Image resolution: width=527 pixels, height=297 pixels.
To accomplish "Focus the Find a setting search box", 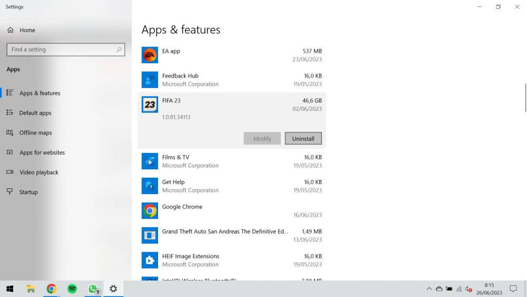I will pos(65,50).
